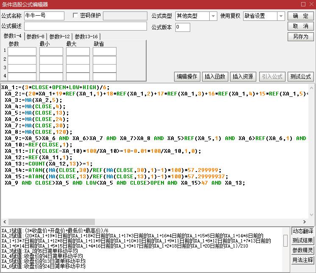Run 测试公式 to test the formula
This screenshot has height=273, width=316.
pos(300,76)
